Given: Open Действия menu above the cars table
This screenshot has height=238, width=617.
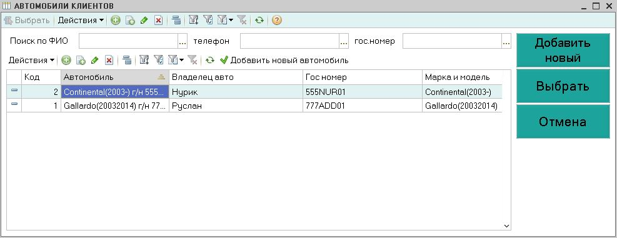Looking at the screenshot, I should click(31, 60).
